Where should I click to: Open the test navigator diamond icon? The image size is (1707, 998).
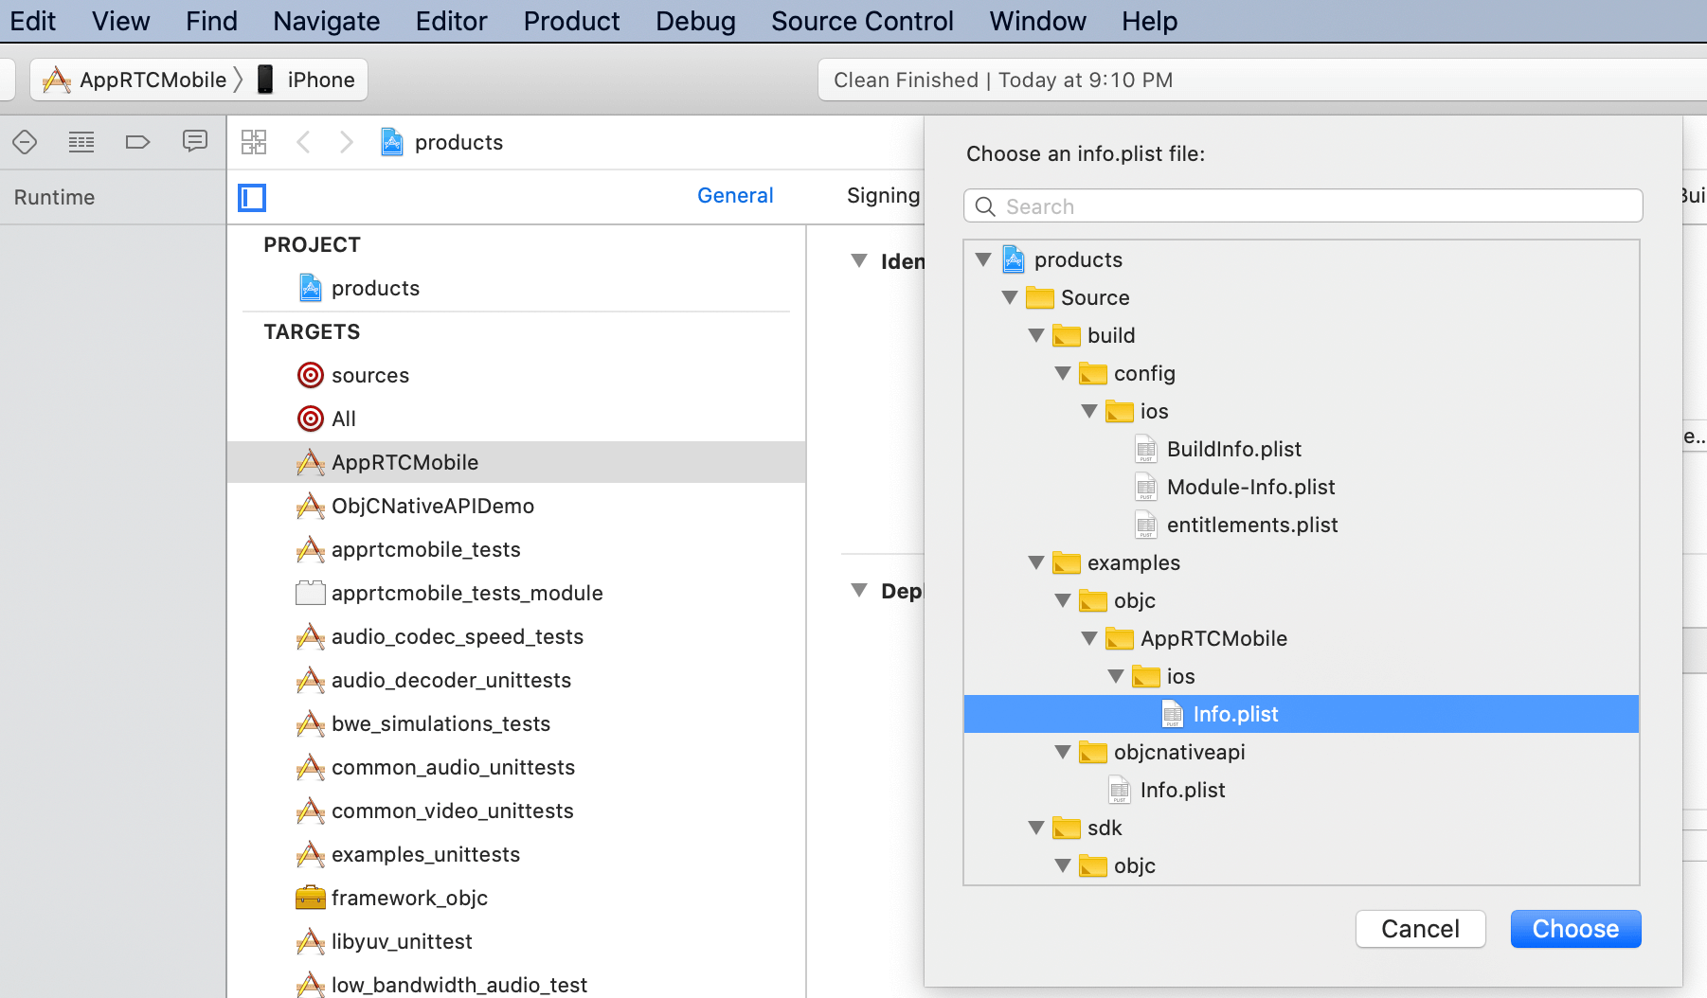(x=25, y=142)
